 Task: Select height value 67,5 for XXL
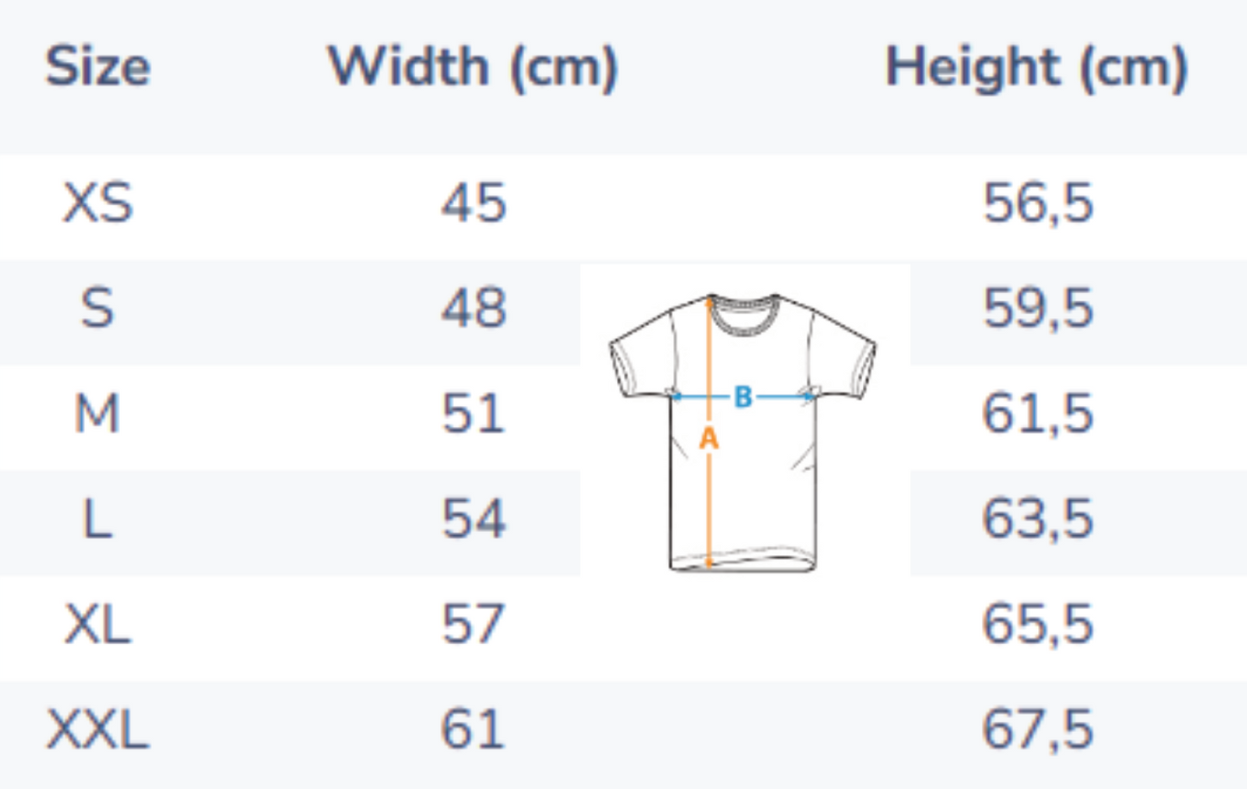(1038, 730)
